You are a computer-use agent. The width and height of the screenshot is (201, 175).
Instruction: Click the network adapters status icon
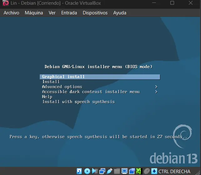point(102,171)
